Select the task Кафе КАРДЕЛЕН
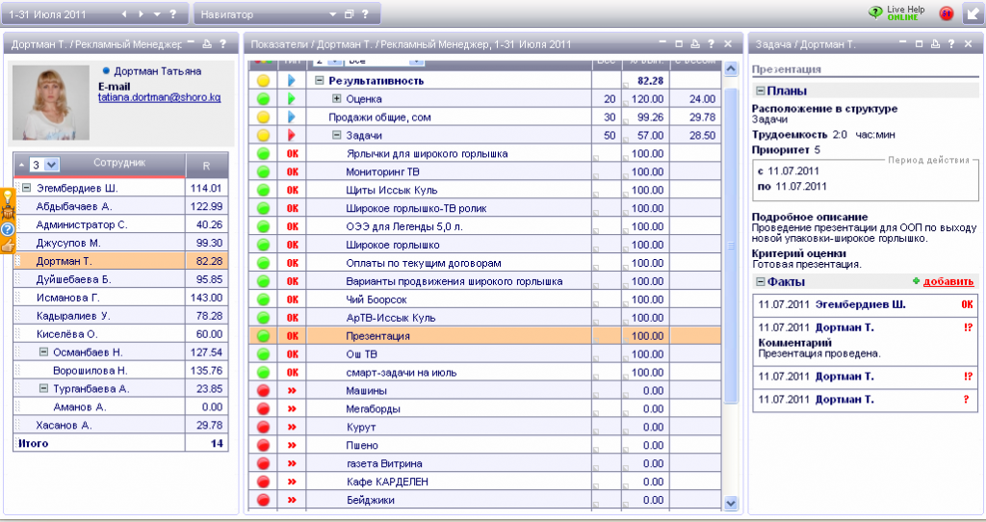 coord(387,482)
